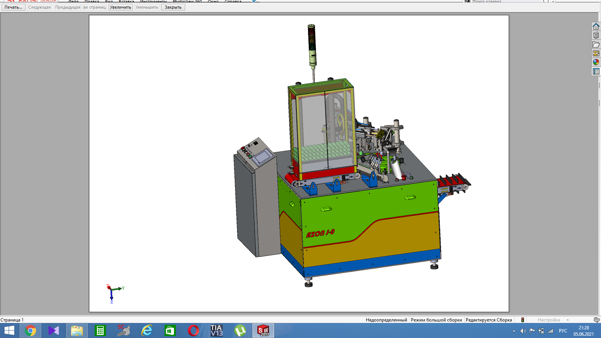Open the Windows Store from taskbar
Viewport: 601px width, 338px height.
170,330
